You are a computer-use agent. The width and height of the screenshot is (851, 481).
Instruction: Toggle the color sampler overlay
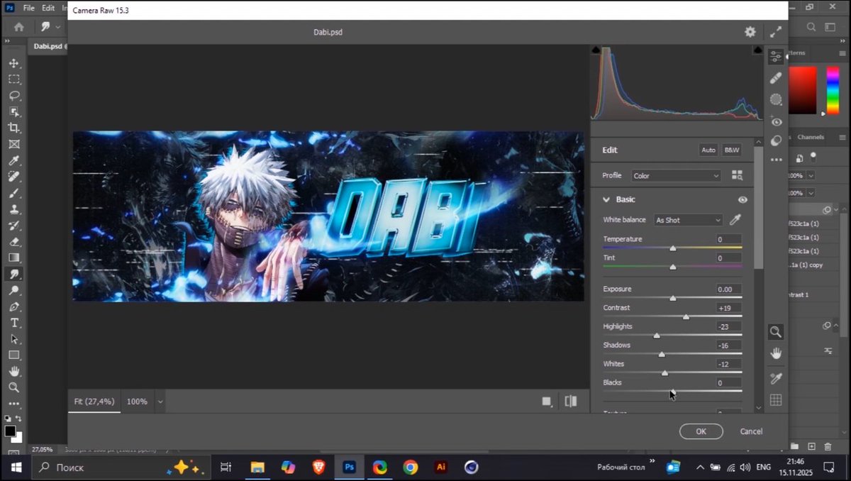click(776, 378)
